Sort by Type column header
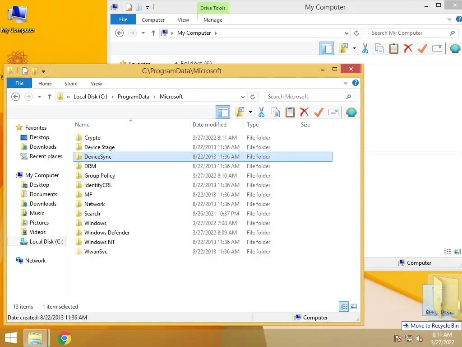The height and width of the screenshot is (347, 462). [x=253, y=125]
